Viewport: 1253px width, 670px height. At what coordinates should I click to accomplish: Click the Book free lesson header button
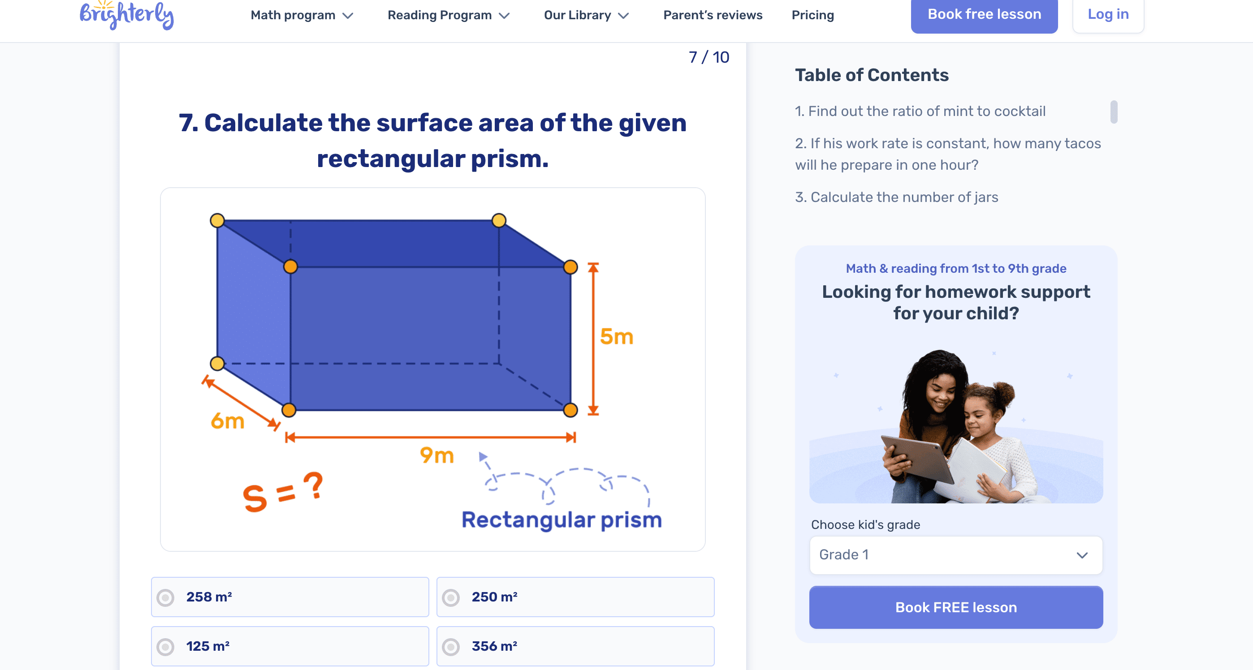tap(984, 15)
